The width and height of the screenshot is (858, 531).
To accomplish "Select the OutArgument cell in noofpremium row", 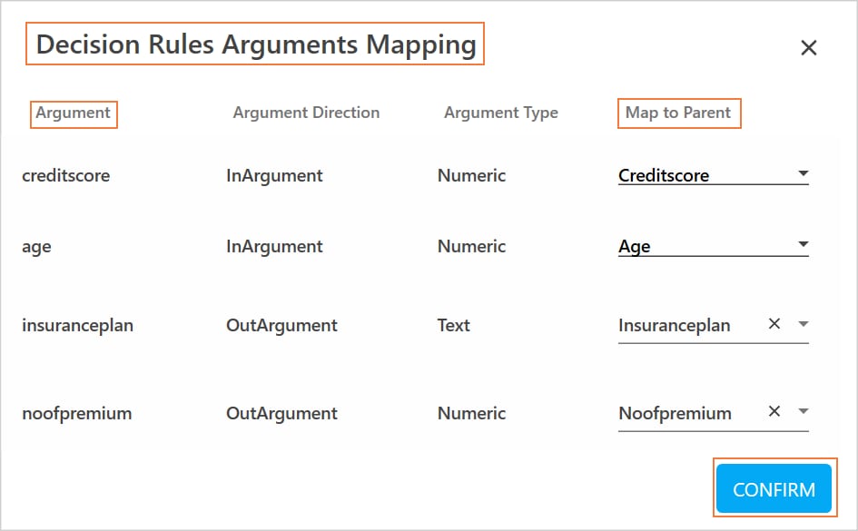I will (281, 414).
